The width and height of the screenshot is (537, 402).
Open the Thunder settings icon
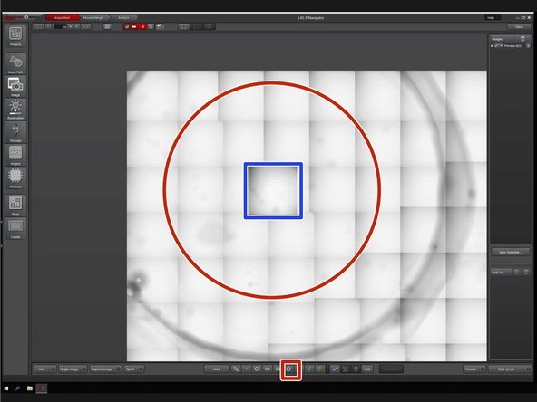pyautogui.click(x=15, y=132)
